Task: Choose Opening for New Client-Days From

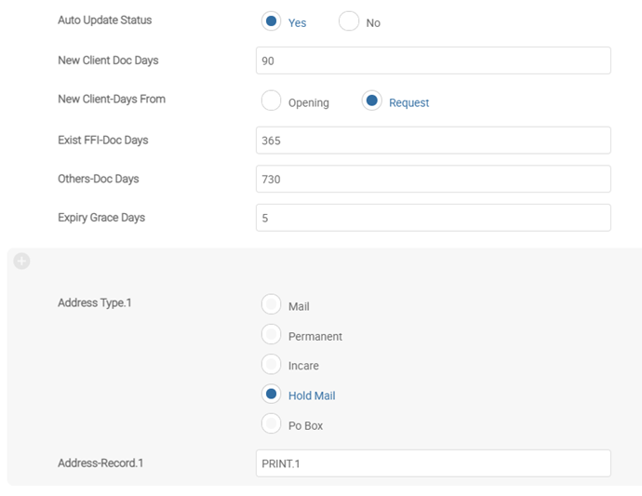Action: 272,101
